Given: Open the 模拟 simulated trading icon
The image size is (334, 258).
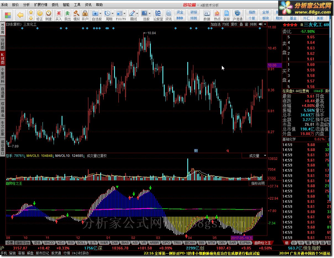Looking at the screenshot, I should pos(77,15).
